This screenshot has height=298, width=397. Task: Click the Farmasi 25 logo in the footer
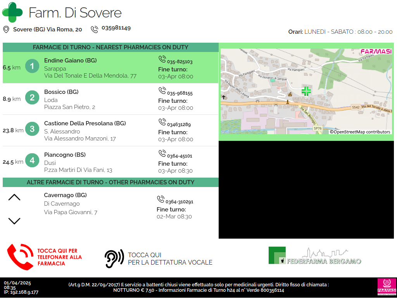click(387, 286)
